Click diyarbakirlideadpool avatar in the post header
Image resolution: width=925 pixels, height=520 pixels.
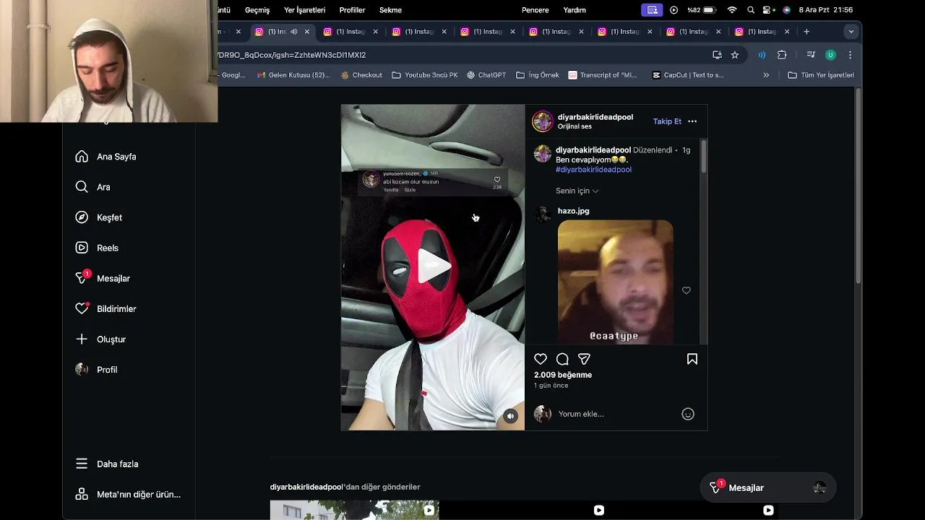coord(543,121)
